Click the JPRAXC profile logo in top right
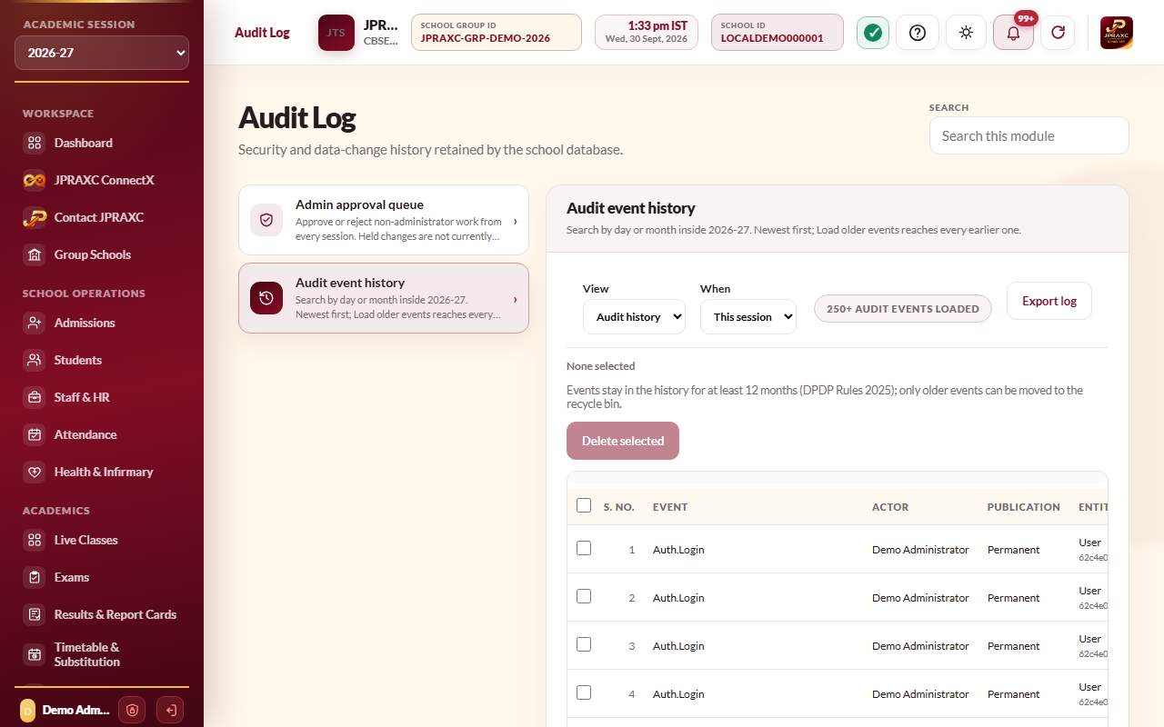This screenshot has width=1164, height=727. click(1117, 33)
